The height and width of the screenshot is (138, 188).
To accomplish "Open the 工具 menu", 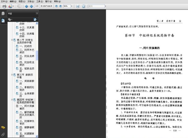I will 39,2.
